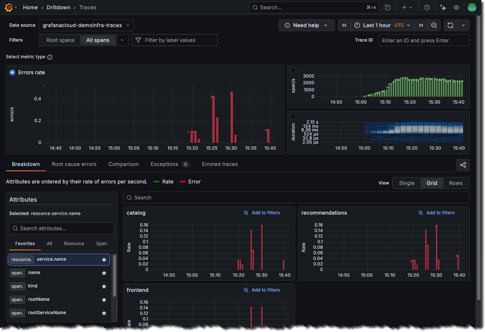Screen dimensions: 485x332
Task: Click the star next to span.kind
Action: click(x=104, y=286)
